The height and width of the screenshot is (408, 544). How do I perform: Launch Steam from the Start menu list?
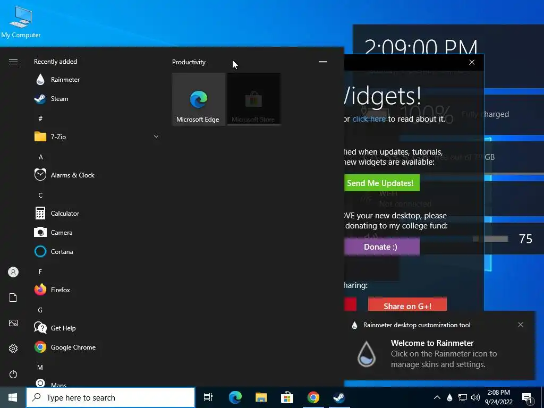[x=96, y=98]
